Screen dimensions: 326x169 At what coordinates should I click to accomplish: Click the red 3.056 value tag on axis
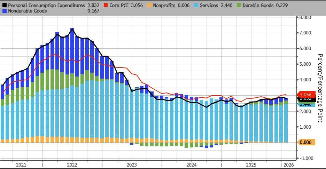pyautogui.click(x=305, y=94)
